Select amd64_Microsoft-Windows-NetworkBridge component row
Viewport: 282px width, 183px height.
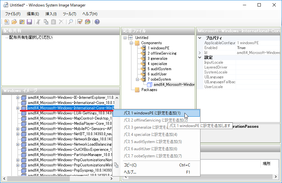(x=70, y=139)
